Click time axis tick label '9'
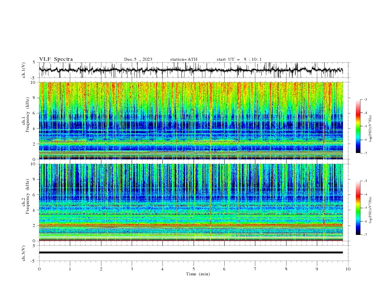 317,269
